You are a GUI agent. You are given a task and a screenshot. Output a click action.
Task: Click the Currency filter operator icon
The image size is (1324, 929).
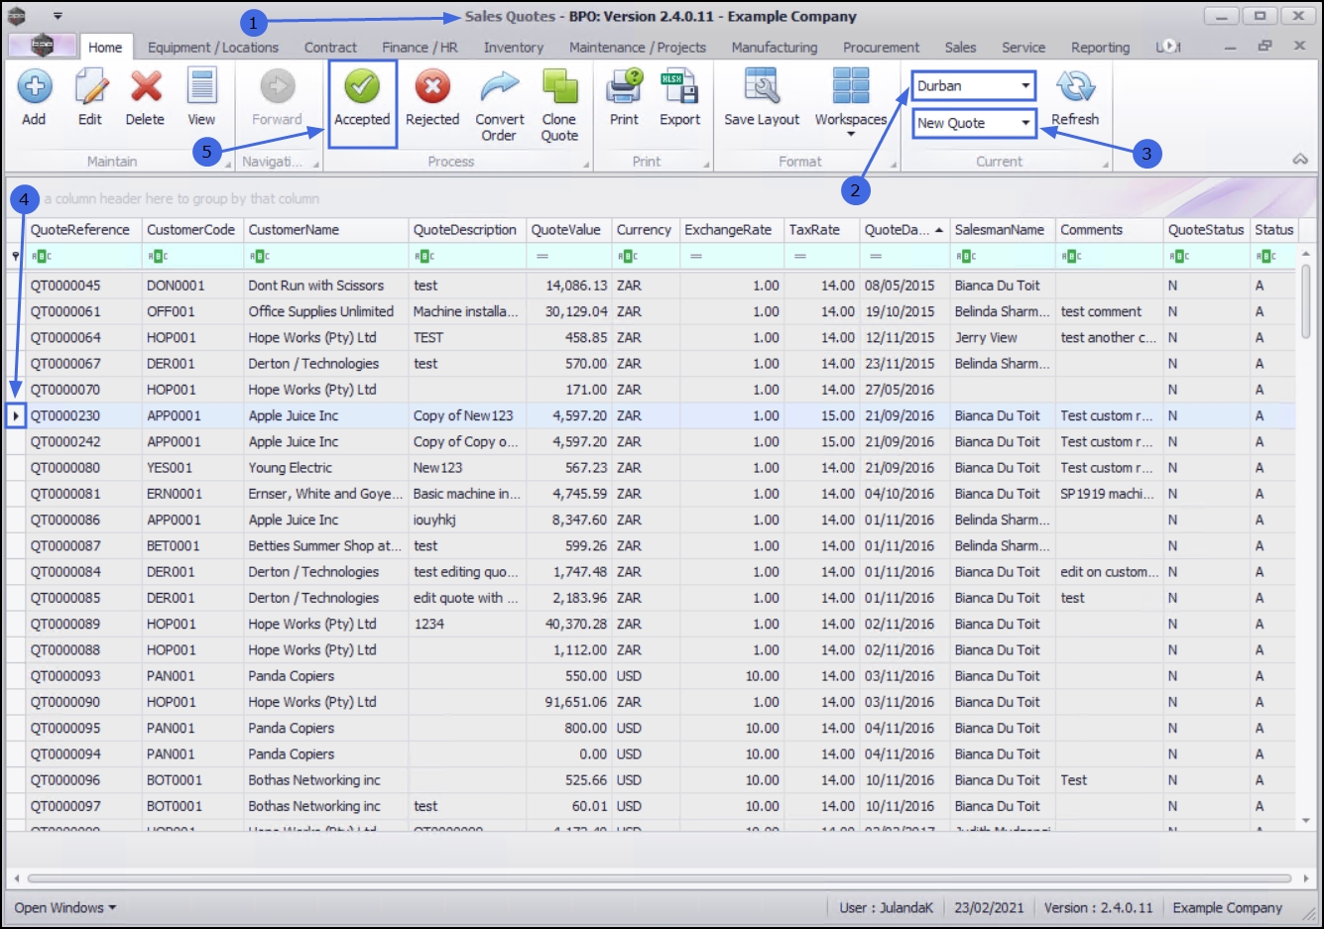tap(627, 256)
